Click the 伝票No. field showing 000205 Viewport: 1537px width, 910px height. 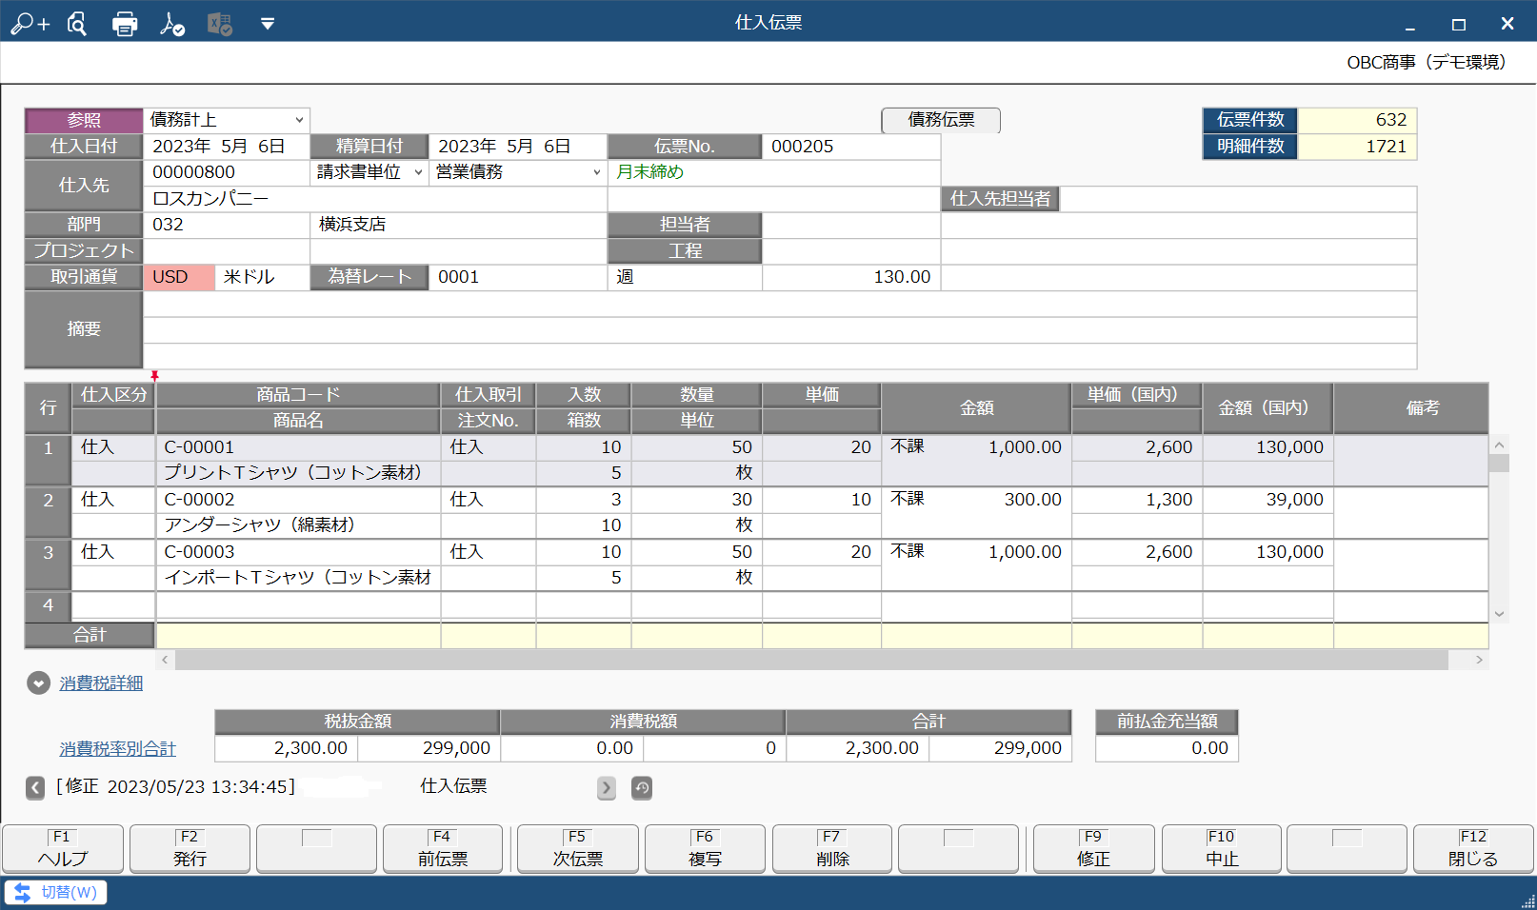point(850,147)
